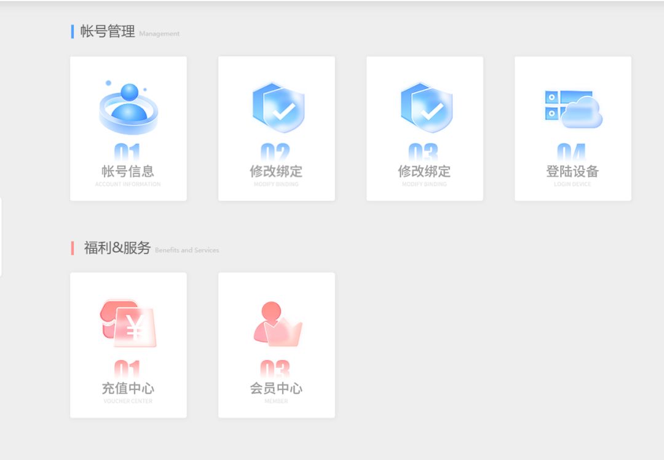Open the 帐号信息 user avatar icon
This screenshot has width=664, height=460.
coord(128,107)
